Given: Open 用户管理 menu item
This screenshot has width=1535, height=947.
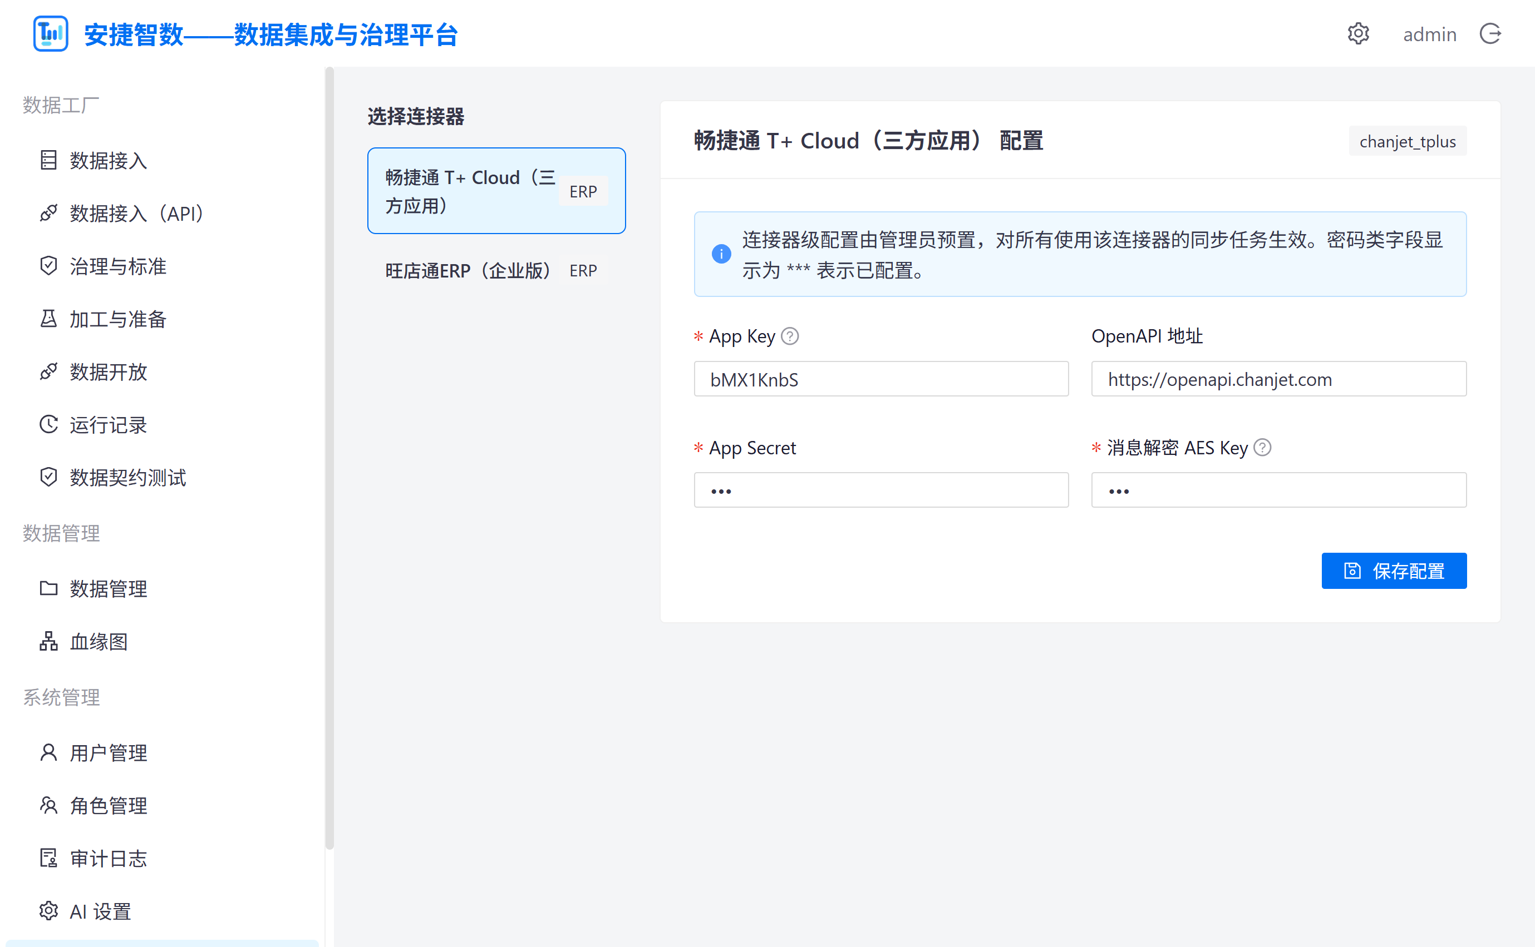Looking at the screenshot, I should click(x=163, y=753).
